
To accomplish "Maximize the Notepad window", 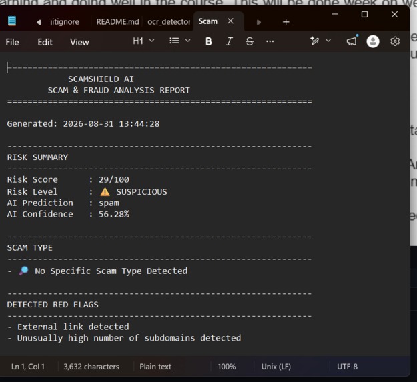I will click(364, 14).
